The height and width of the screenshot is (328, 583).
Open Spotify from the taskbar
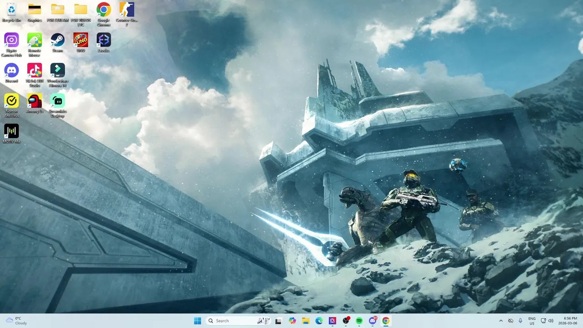(359, 321)
